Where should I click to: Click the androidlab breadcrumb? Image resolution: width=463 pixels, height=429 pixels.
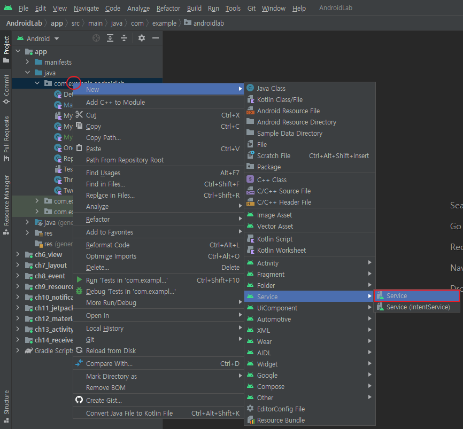tap(204, 23)
